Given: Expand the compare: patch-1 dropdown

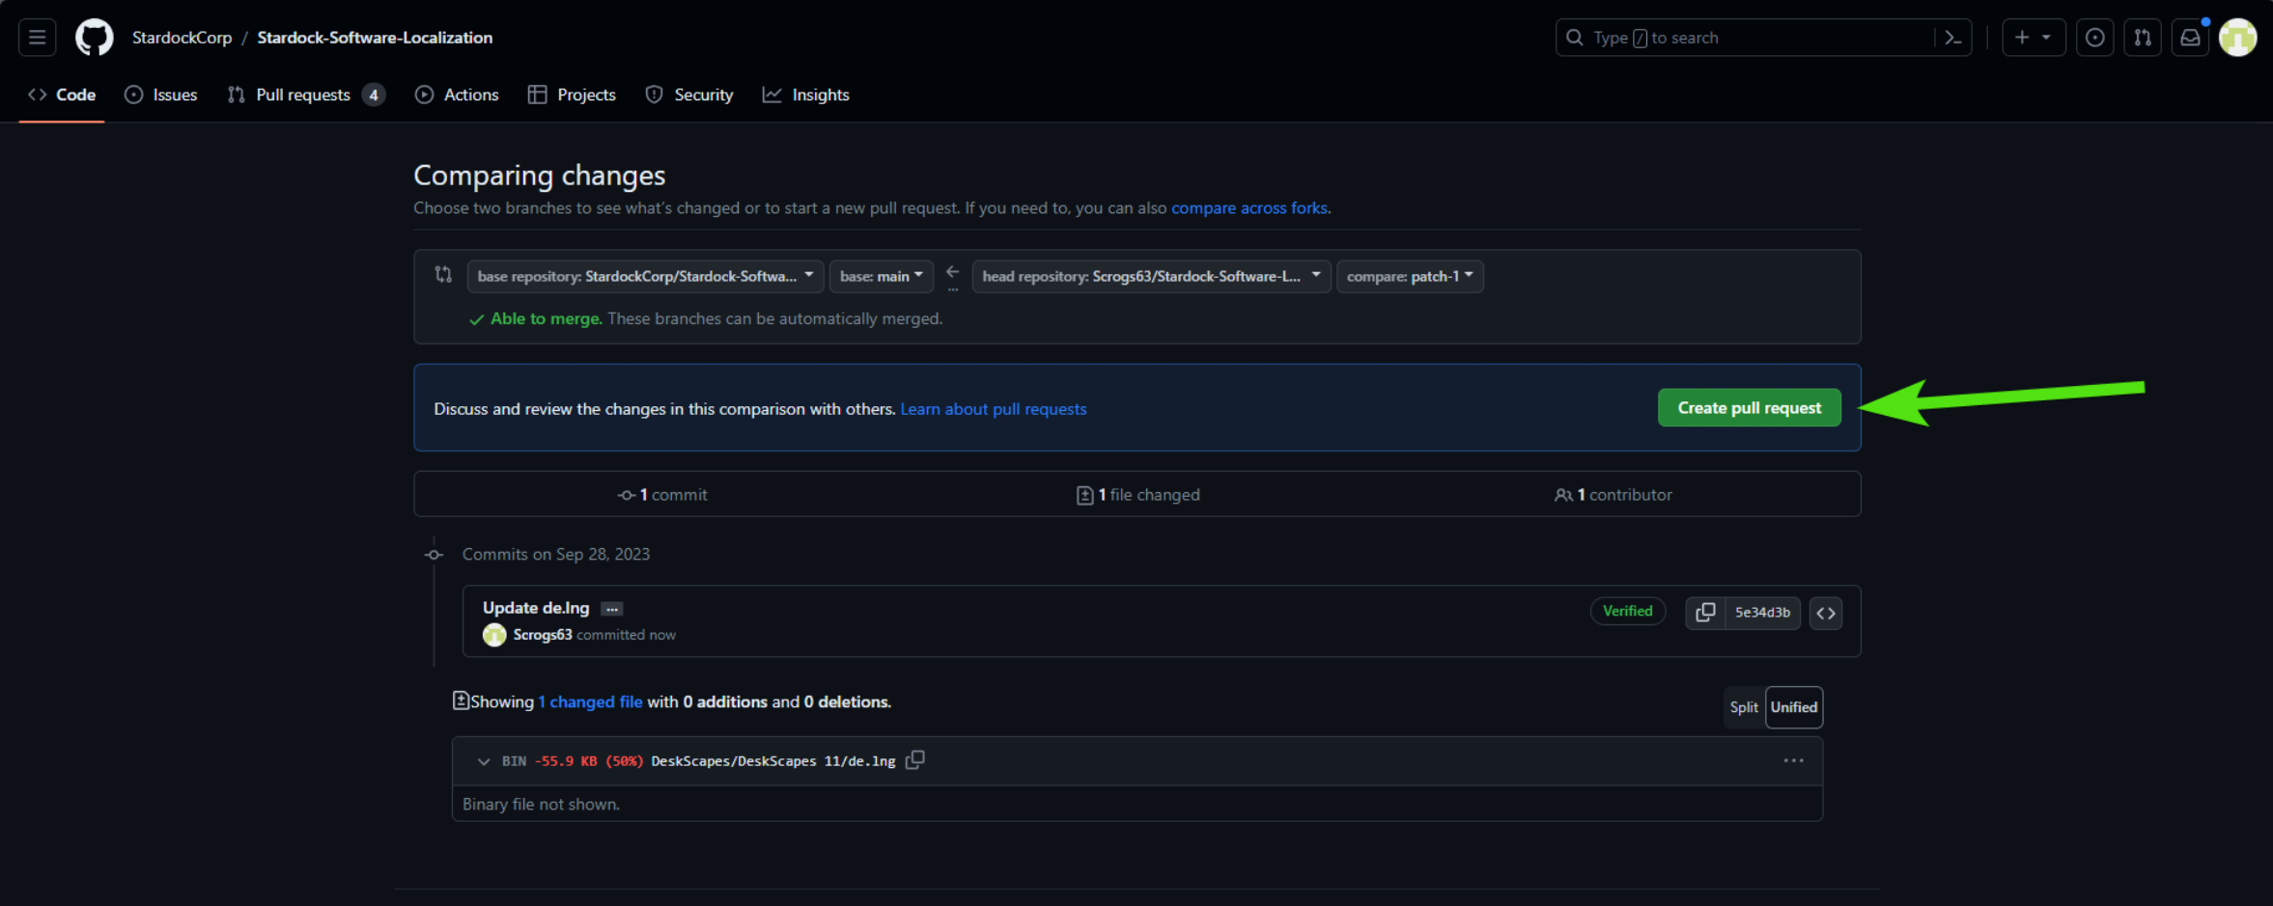Looking at the screenshot, I should tap(1410, 276).
